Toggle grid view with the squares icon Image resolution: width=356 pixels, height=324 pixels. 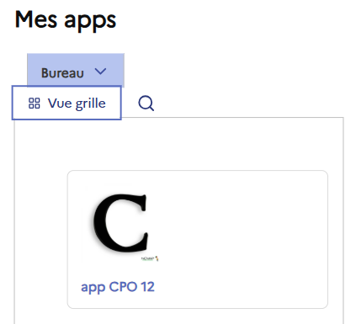[35, 104]
